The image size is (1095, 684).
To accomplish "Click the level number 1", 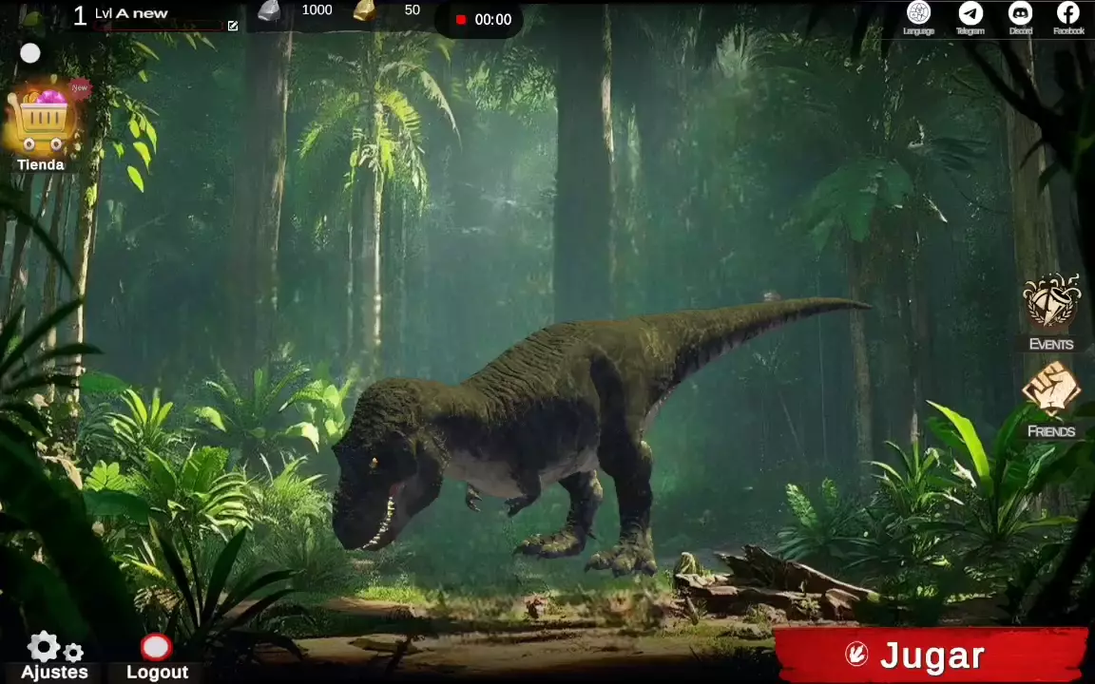I will coord(80,16).
